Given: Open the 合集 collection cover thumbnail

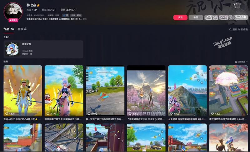Looking at the screenshot, I should pos(12,49).
